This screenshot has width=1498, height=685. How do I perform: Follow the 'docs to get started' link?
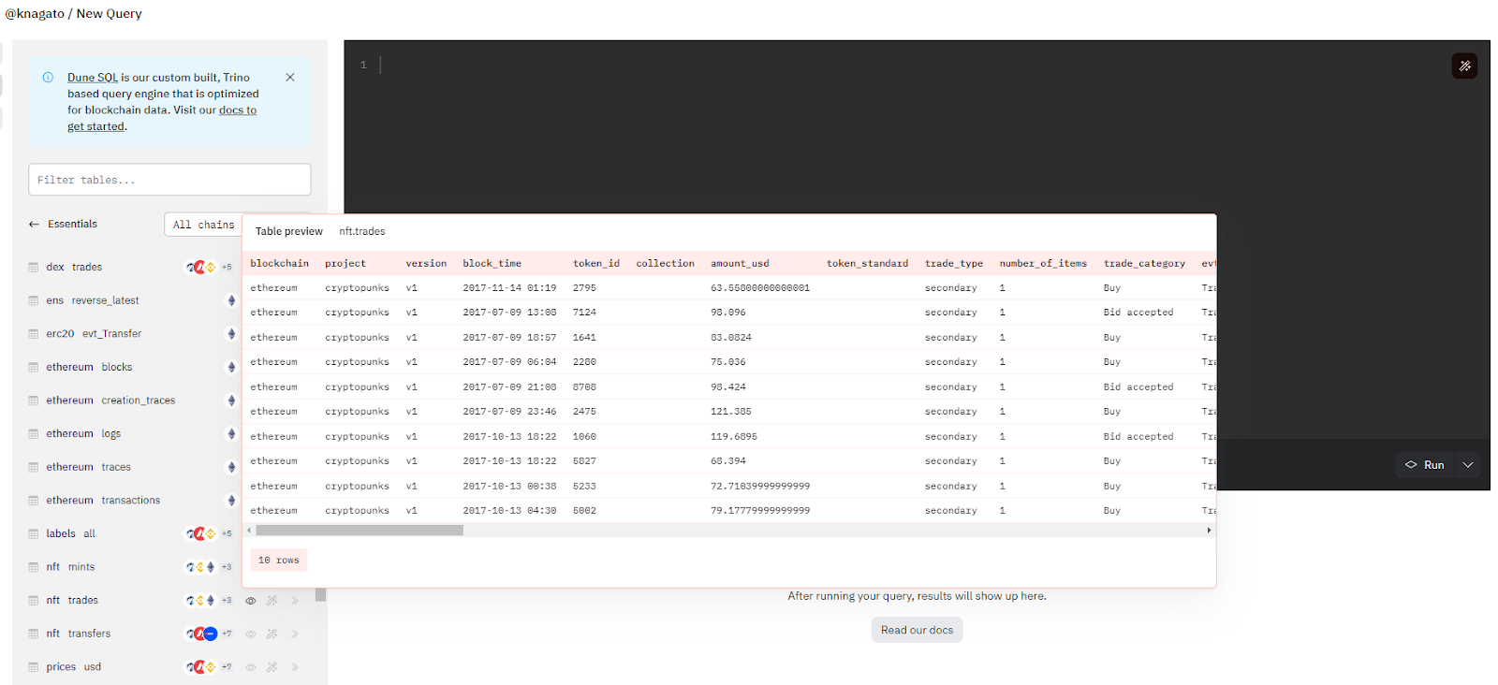[162, 118]
